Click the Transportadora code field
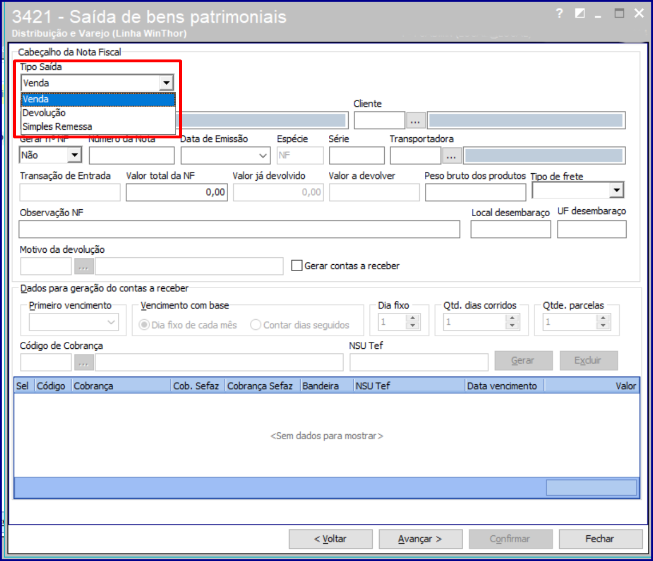Image resolution: width=653 pixels, height=561 pixels. pos(415,156)
